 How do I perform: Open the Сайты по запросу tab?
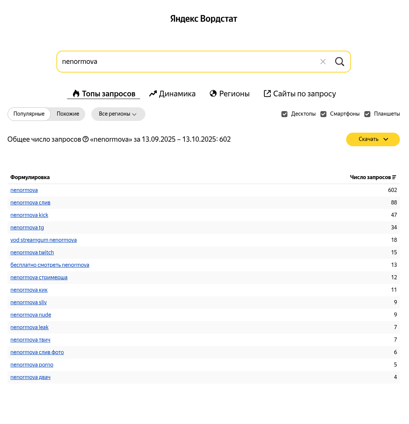pyautogui.click(x=300, y=94)
